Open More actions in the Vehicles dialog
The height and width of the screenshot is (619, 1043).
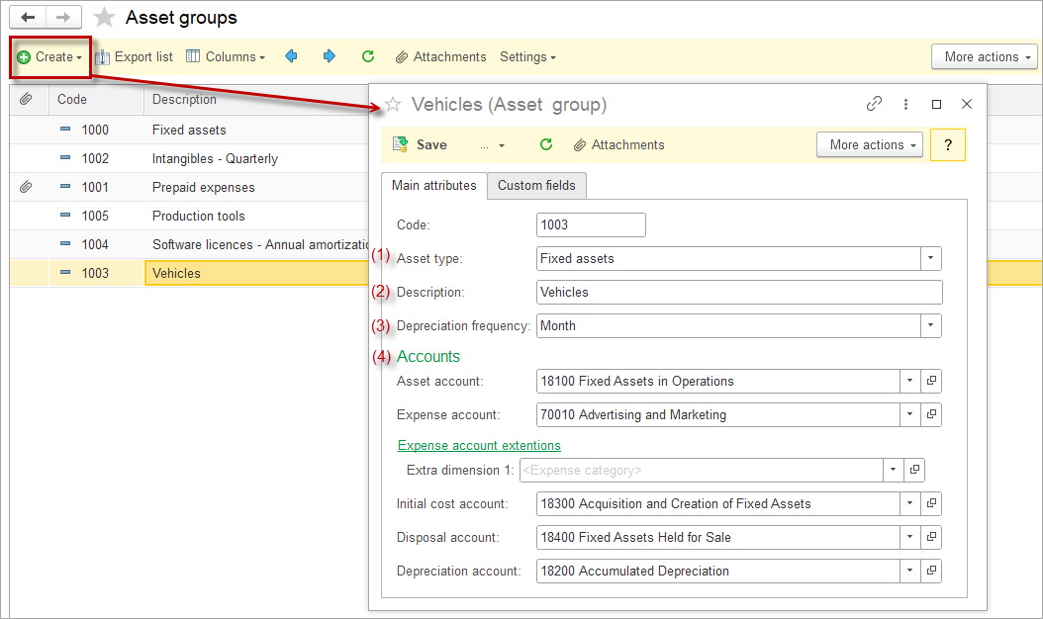(x=870, y=145)
